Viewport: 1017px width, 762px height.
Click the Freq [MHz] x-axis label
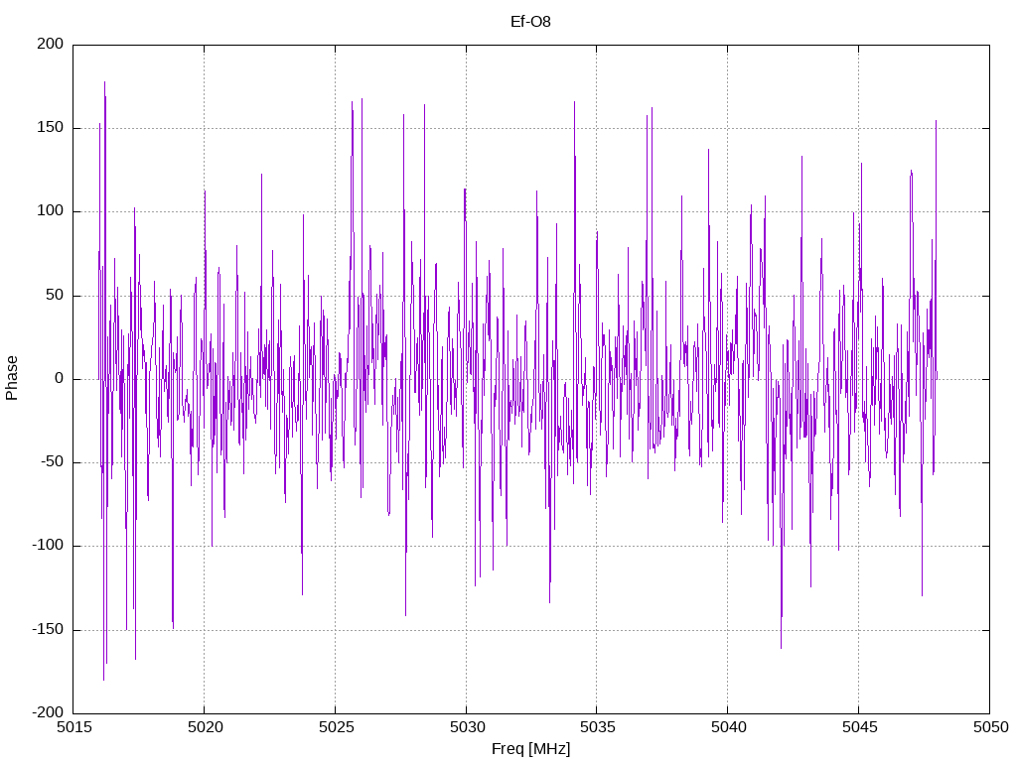tap(530, 748)
